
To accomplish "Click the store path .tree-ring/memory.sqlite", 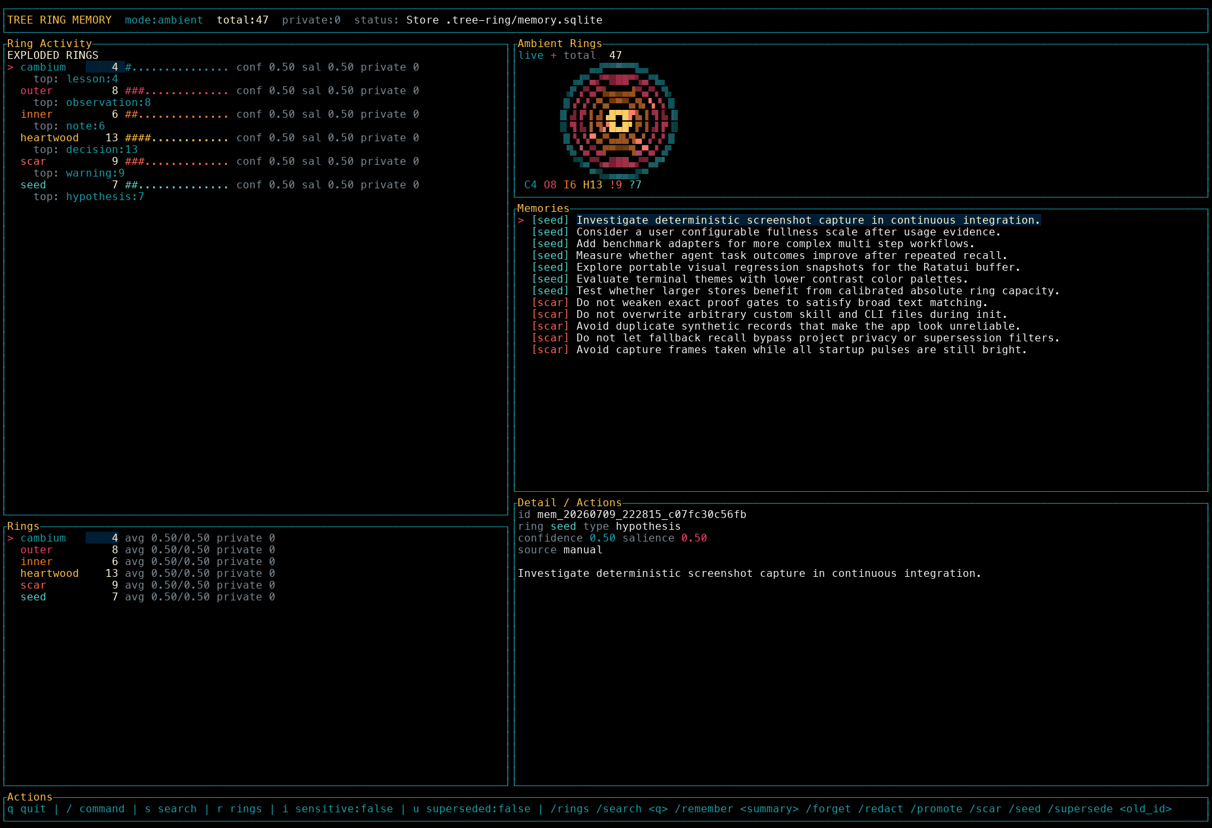I will click(x=524, y=20).
